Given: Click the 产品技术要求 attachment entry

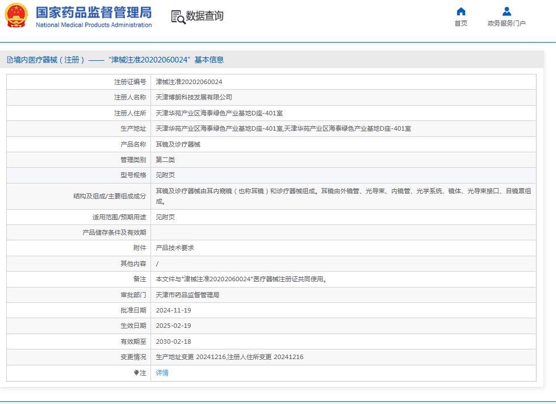Looking at the screenshot, I should 175,248.
